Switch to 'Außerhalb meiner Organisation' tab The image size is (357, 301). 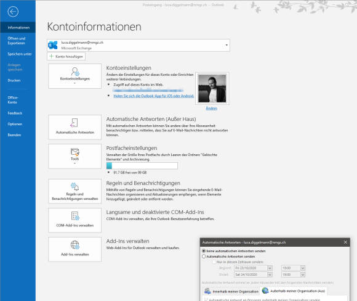click(x=294, y=291)
